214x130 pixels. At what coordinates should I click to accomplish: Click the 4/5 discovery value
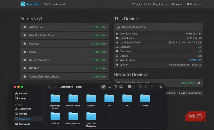tap(199, 51)
